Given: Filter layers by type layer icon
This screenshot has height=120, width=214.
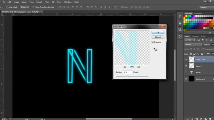Looking at the screenshot, I should (207, 40).
